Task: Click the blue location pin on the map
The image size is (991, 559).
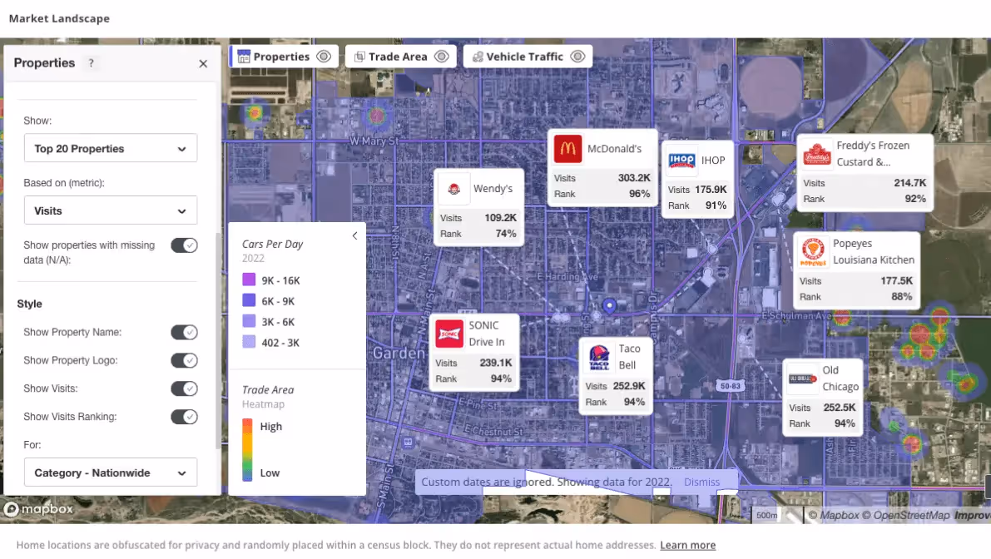Action: point(609,306)
